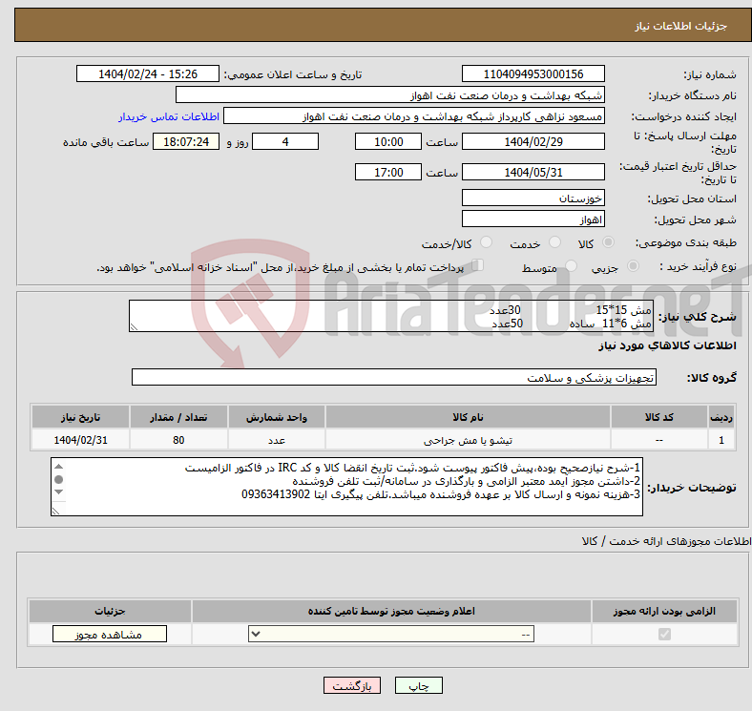Click the remaining days field 4
The width and height of the screenshot is (752, 711).
[x=285, y=141]
